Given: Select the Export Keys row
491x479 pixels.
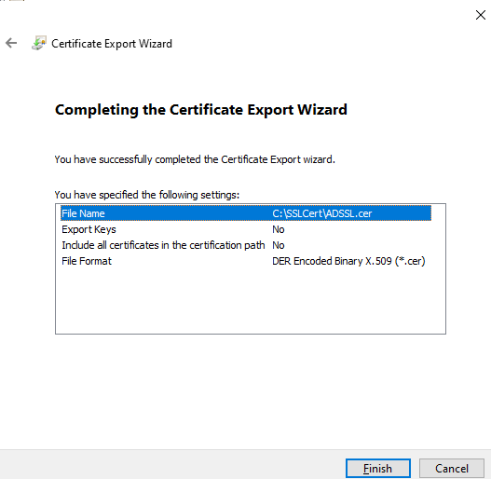Looking at the screenshot, I should (246, 229).
